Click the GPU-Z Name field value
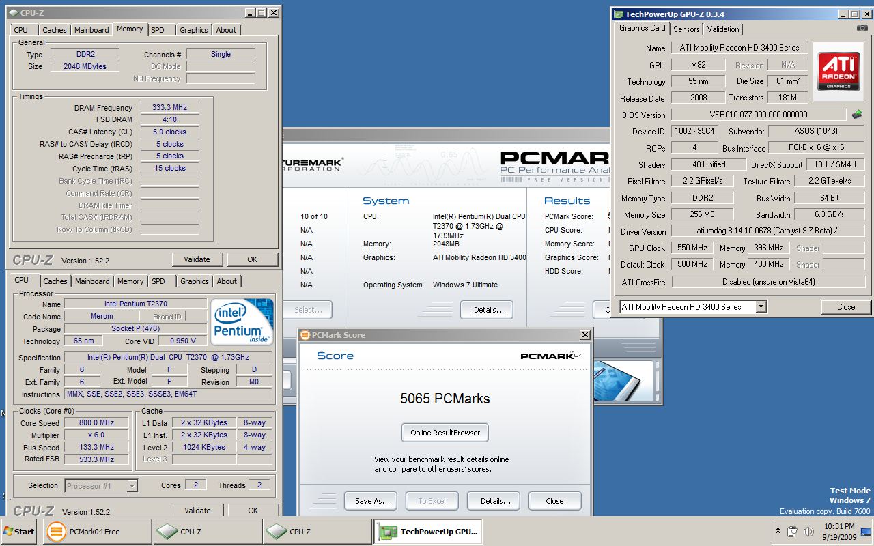The width and height of the screenshot is (874, 546). pos(739,48)
